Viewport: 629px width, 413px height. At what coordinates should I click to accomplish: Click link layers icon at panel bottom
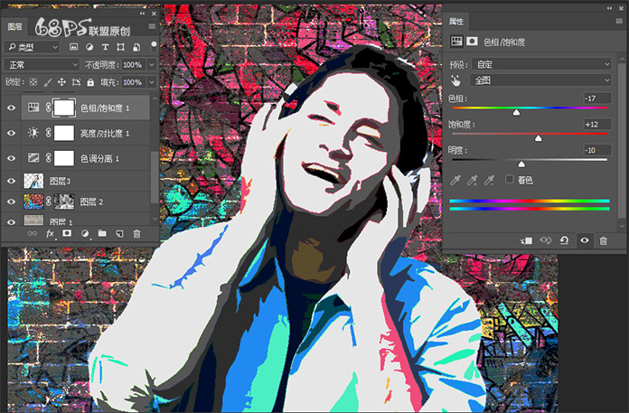33,233
